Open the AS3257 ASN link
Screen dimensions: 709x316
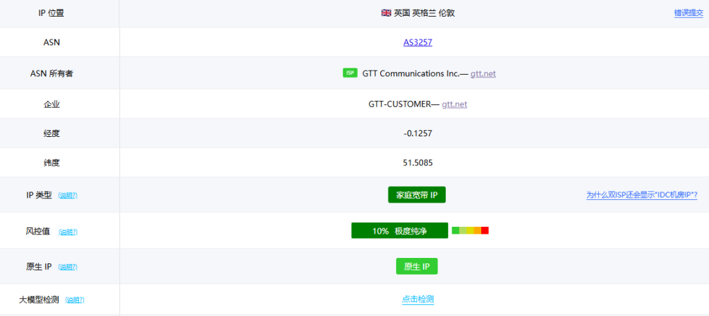418,42
